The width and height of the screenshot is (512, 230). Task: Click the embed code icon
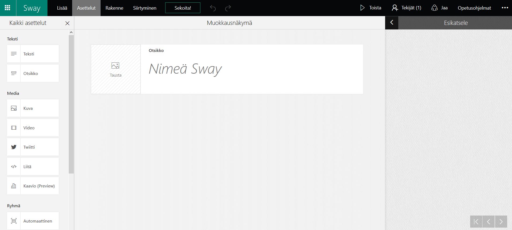pos(14,167)
